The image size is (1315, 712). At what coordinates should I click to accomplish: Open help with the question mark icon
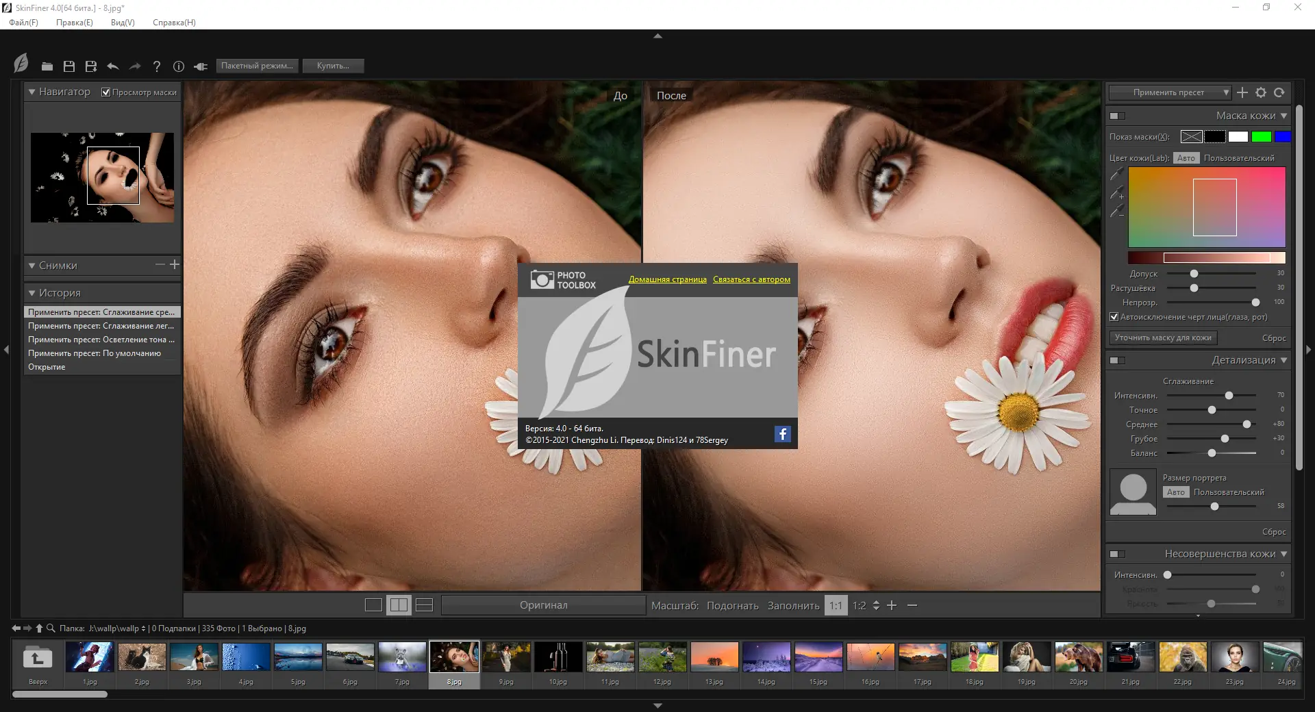[x=157, y=66]
